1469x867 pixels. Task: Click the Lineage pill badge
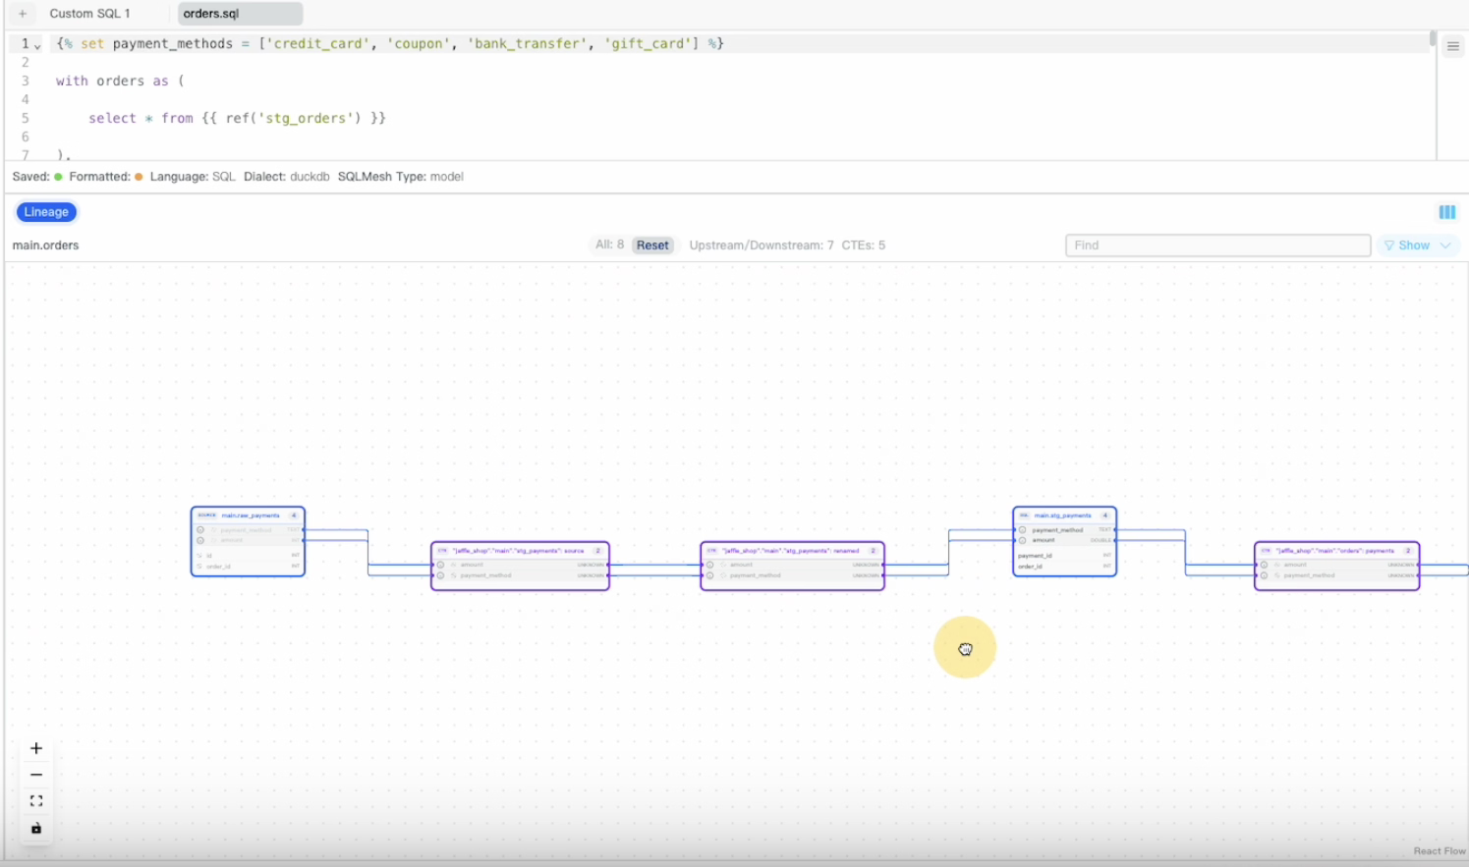(46, 211)
